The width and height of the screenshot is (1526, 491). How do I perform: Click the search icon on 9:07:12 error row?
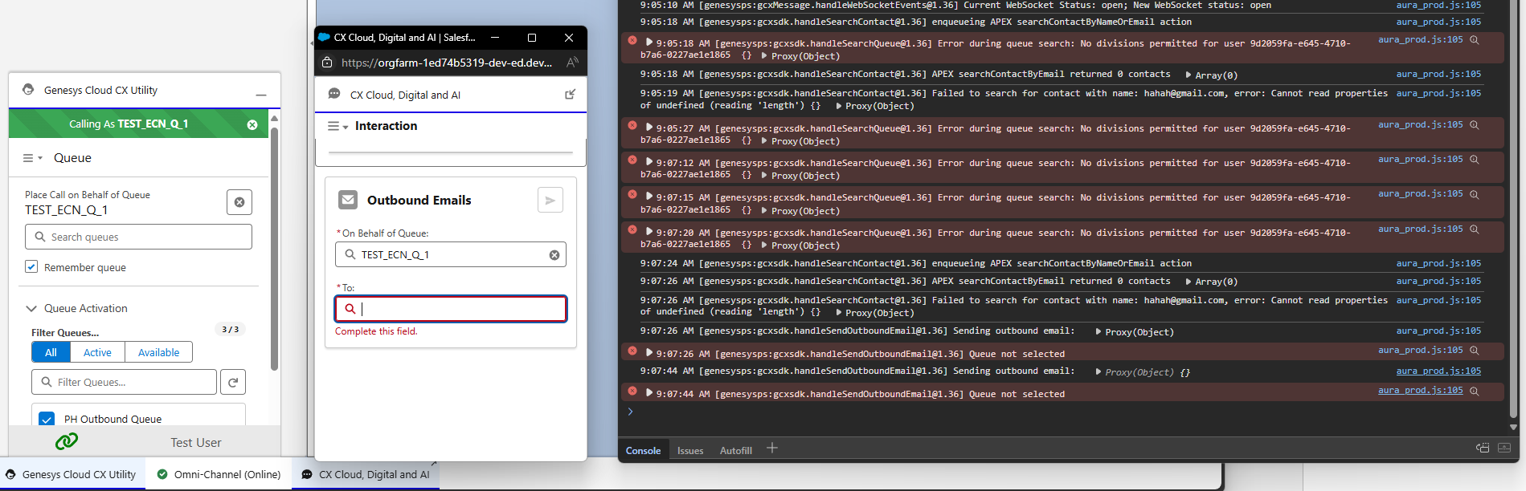click(1475, 160)
